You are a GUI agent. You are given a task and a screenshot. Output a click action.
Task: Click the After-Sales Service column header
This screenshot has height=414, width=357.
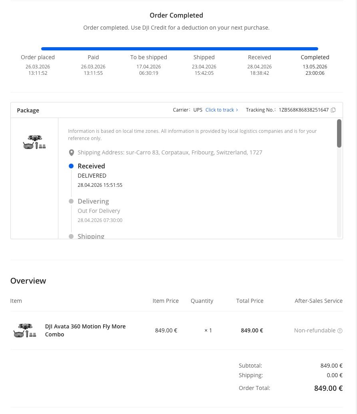point(319,301)
